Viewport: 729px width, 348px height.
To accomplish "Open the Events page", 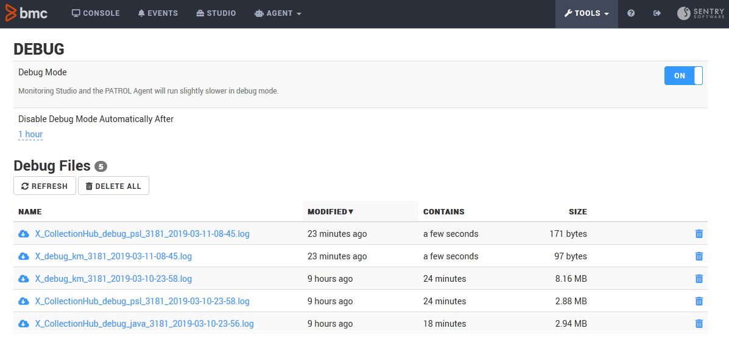I will 158,13.
